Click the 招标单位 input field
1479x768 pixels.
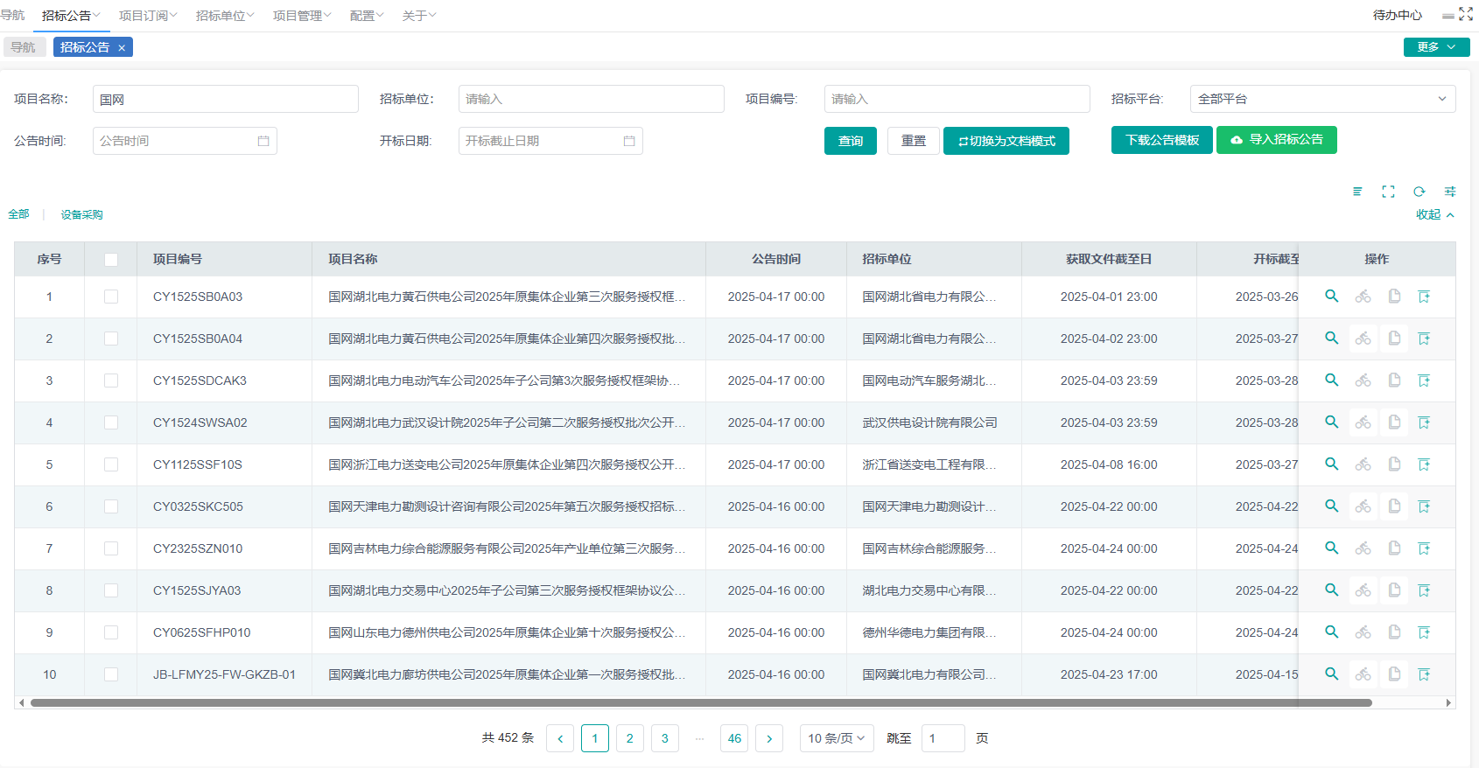(591, 99)
